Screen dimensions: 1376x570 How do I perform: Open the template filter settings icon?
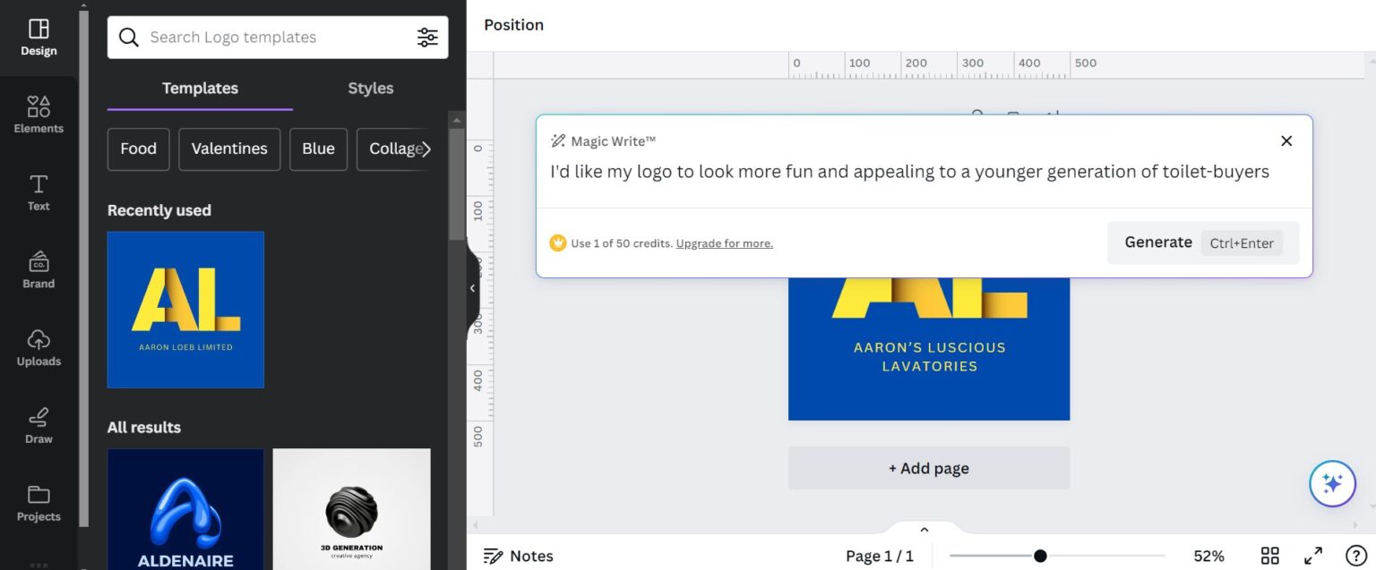[x=427, y=37]
